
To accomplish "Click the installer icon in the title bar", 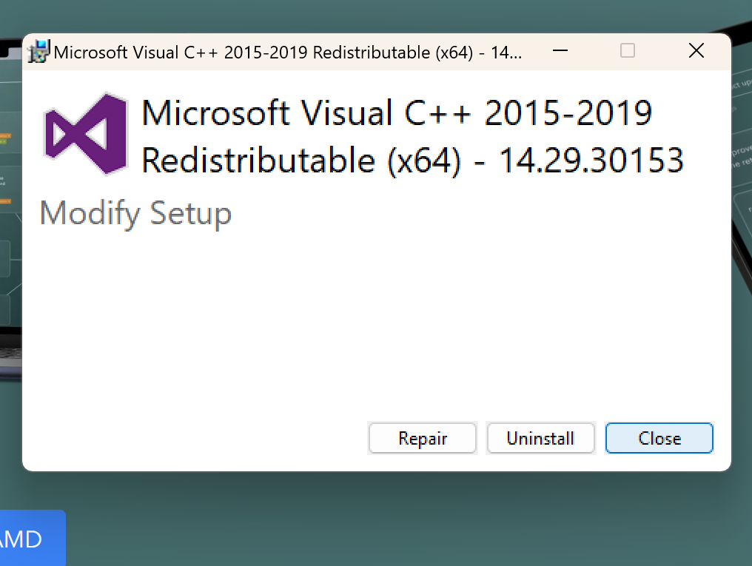I will 38,52.
